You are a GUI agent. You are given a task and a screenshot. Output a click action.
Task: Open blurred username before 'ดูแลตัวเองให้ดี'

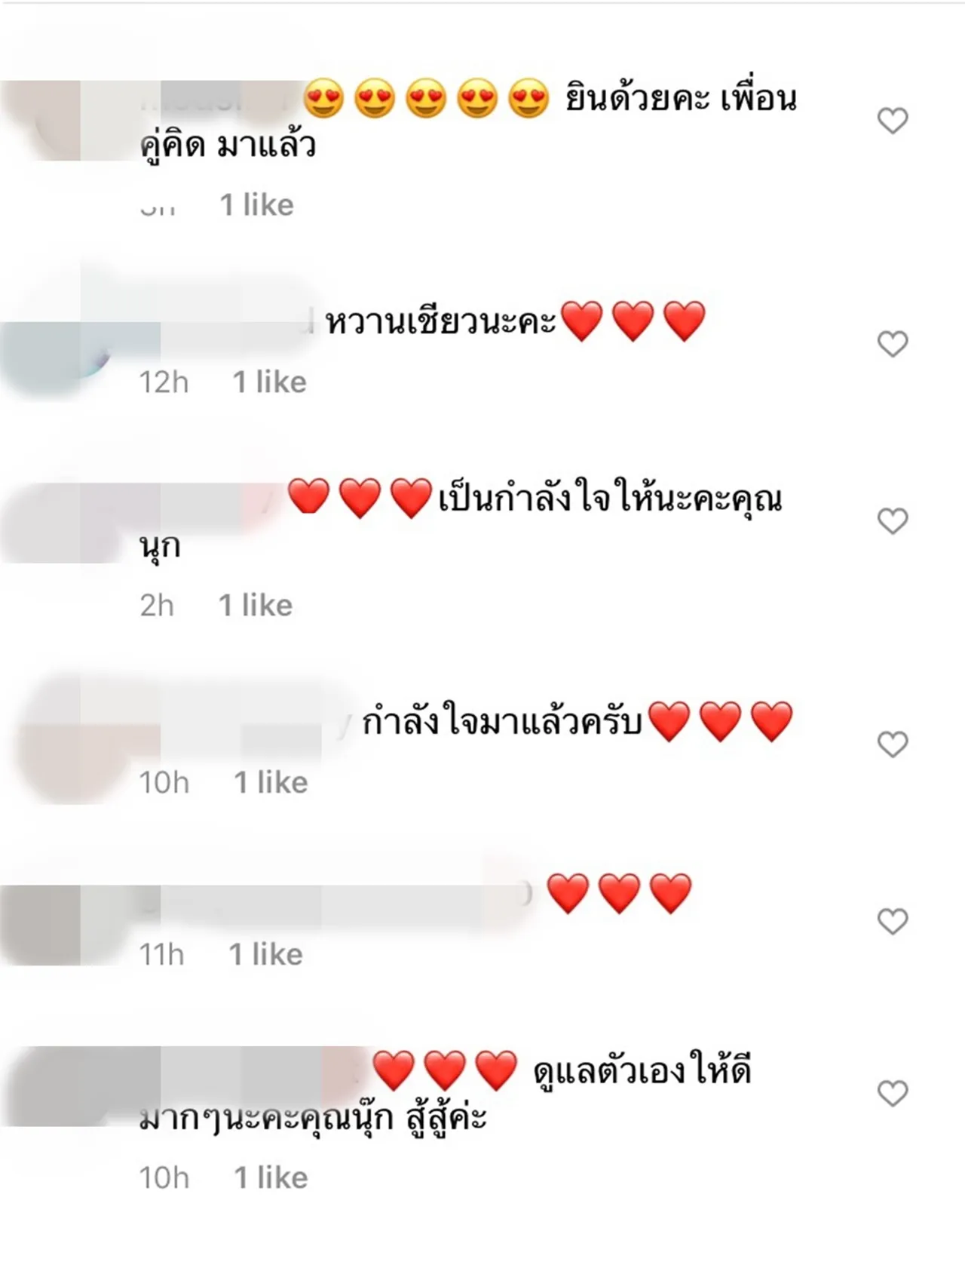(x=256, y=1071)
